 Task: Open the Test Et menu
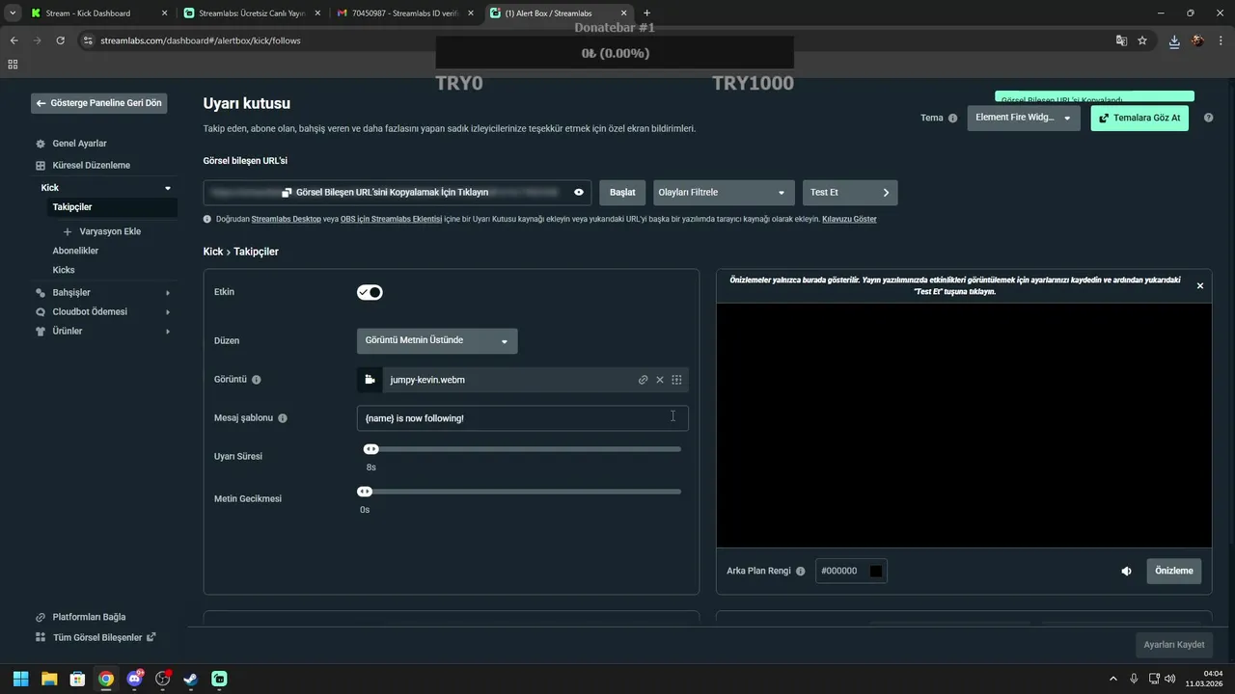(x=850, y=193)
